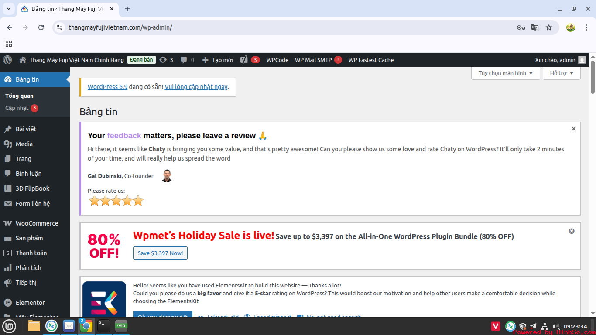Expand the Tùy chọn màn hình panel

[505, 73]
